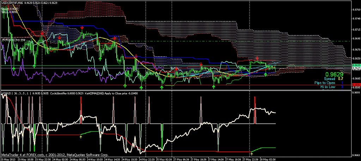Click the 0.9605 price axis label
Image resolution: width=361 pixels, height=161 pixels.
pos(356,79)
